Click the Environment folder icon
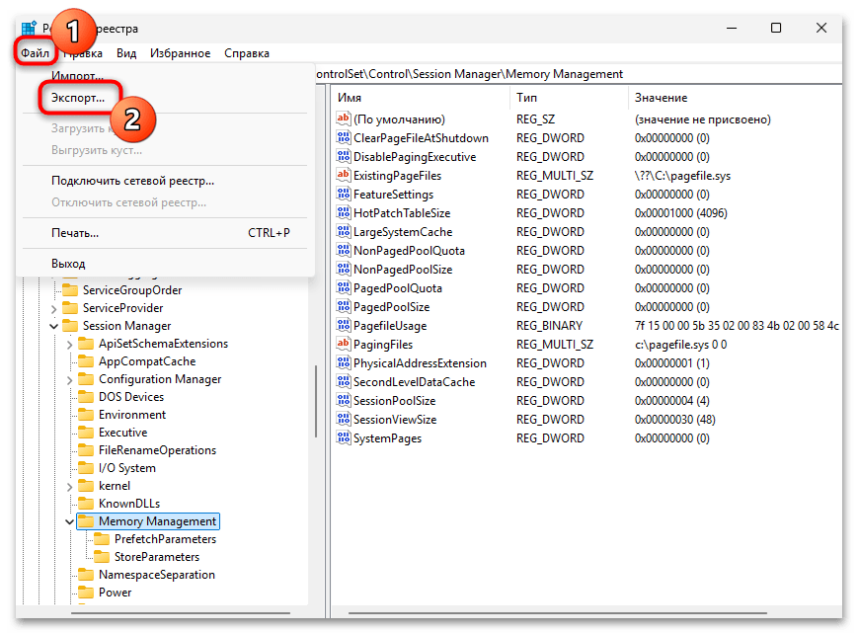858x634 pixels. [86, 415]
